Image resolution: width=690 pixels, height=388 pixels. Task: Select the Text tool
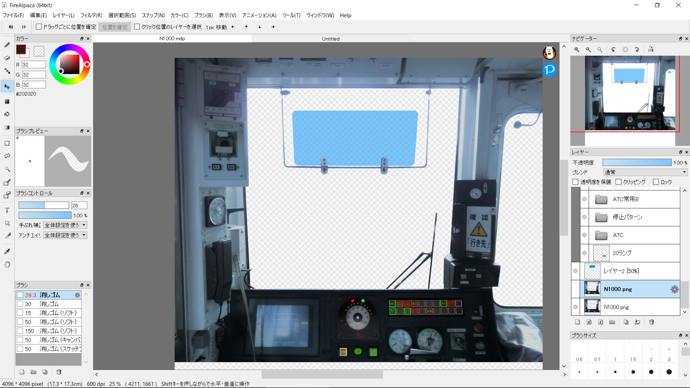pos(7,210)
